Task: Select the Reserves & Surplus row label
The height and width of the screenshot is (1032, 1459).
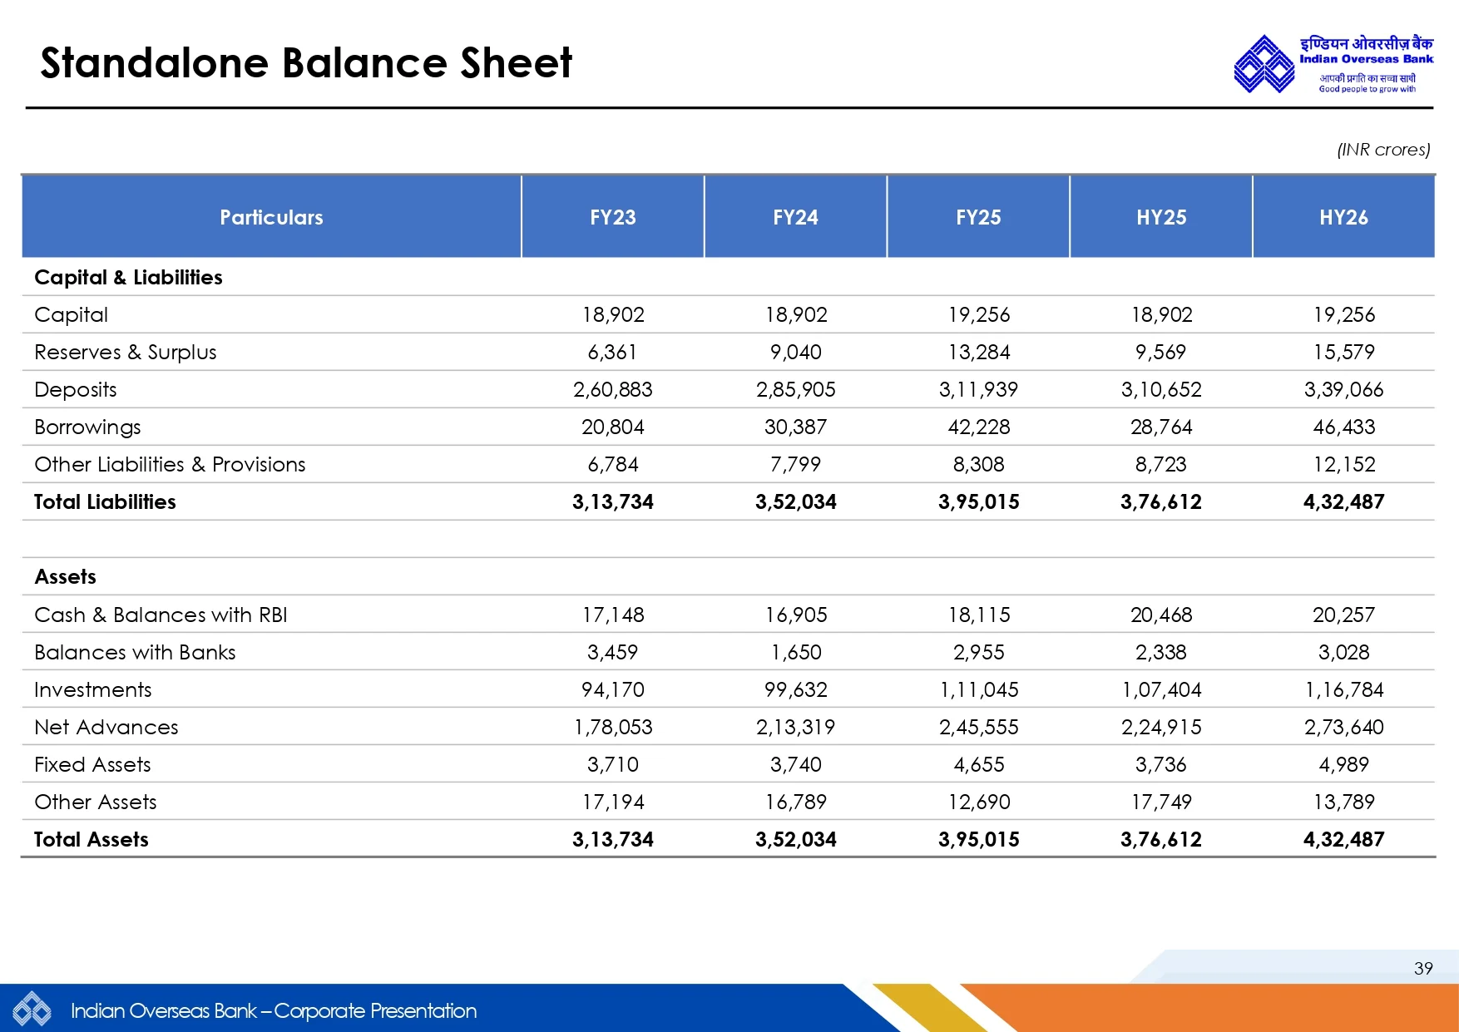Action: tap(125, 352)
